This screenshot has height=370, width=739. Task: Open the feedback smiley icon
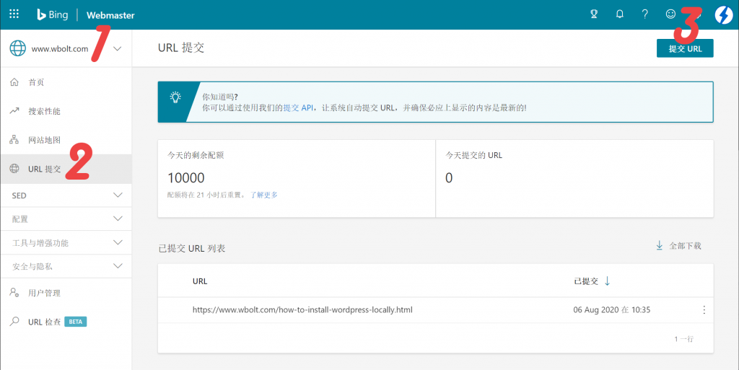(x=671, y=14)
